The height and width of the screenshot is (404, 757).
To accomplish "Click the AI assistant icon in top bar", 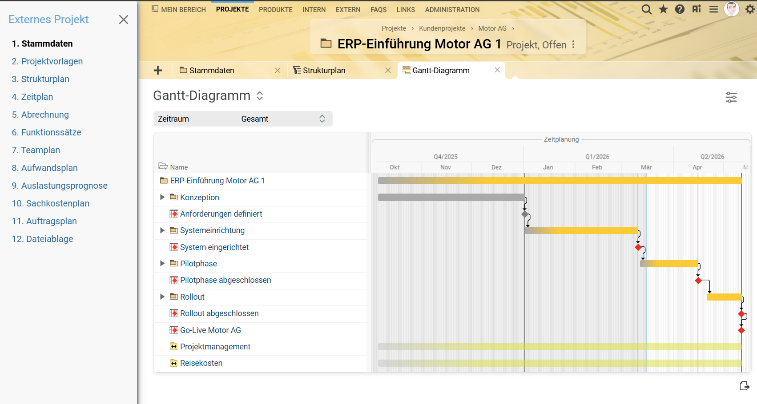I will pos(697,9).
